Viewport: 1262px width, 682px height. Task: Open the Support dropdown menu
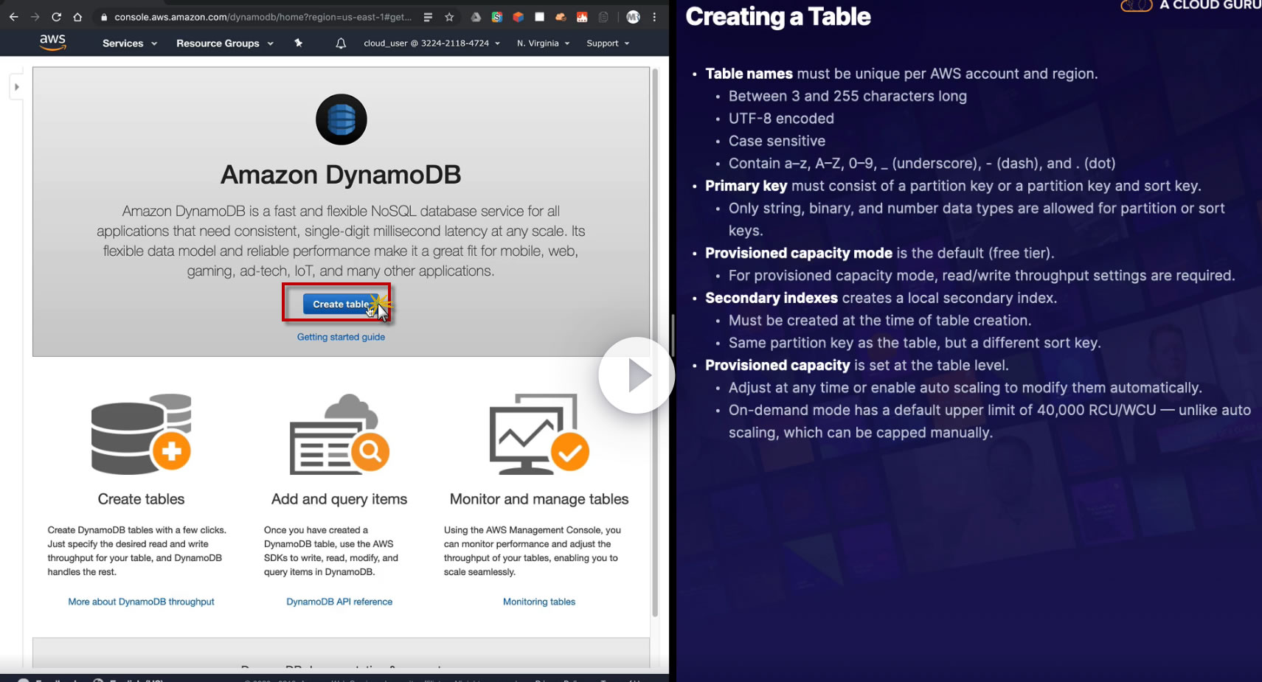tap(608, 44)
